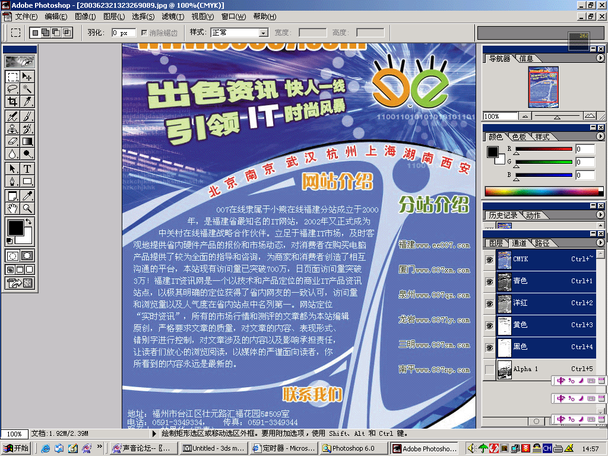This screenshot has width=608, height=456.
Task: Activate the Crop tool
Action: tap(13, 102)
